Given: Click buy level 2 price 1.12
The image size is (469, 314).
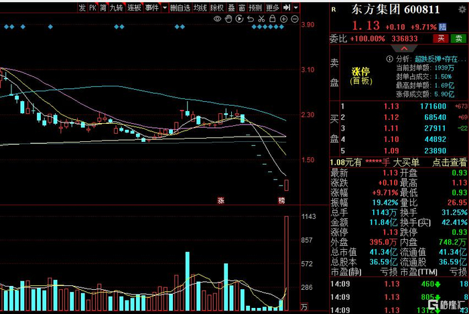Looking at the screenshot, I should (x=391, y=117).
